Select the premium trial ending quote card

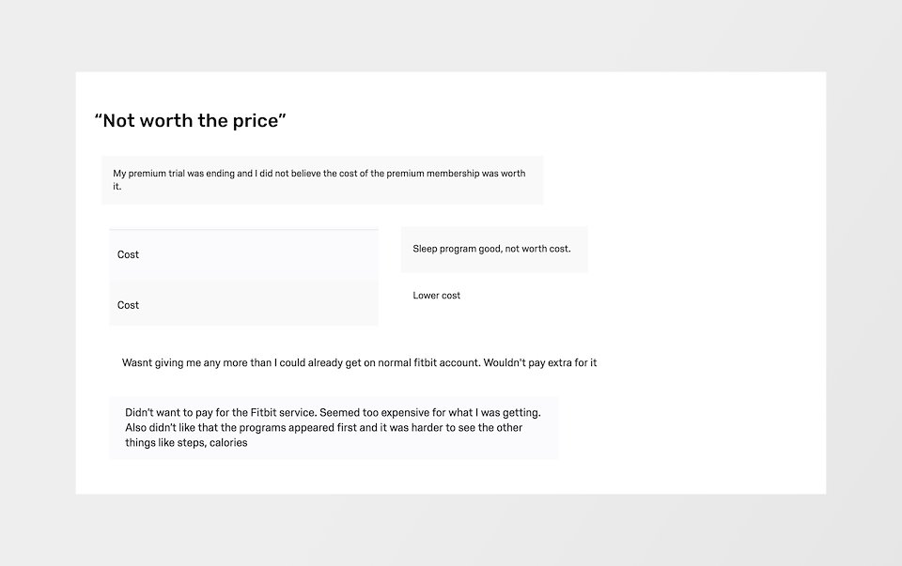(322, 180)
